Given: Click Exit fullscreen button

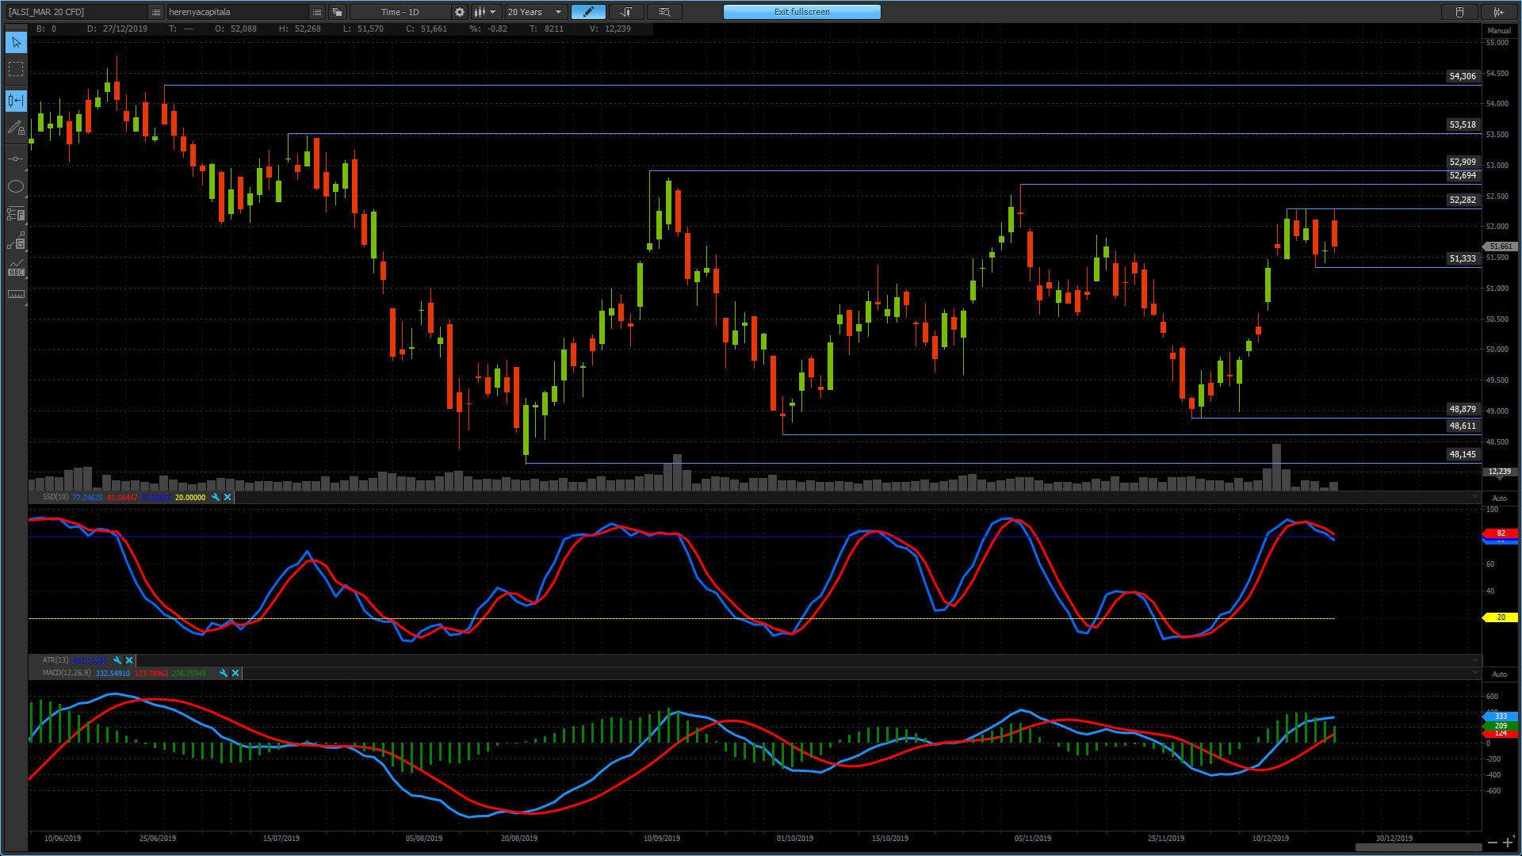Looking at the screenshot, I should tap(802, 12).
